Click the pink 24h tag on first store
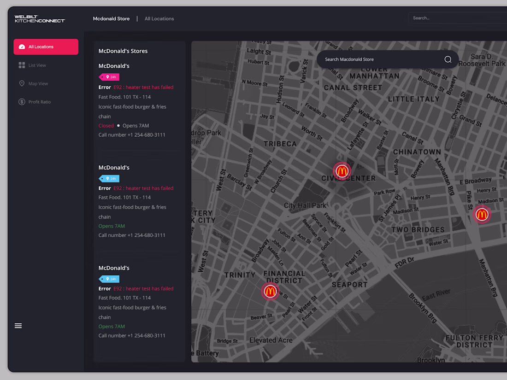 point(109,77)
